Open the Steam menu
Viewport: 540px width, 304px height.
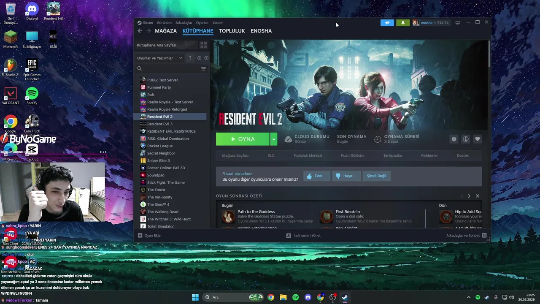[148, 23]
